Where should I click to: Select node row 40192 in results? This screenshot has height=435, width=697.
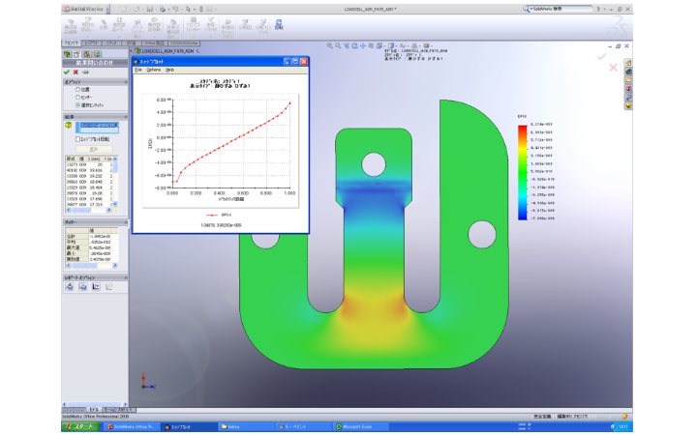(x=89, y=170)
